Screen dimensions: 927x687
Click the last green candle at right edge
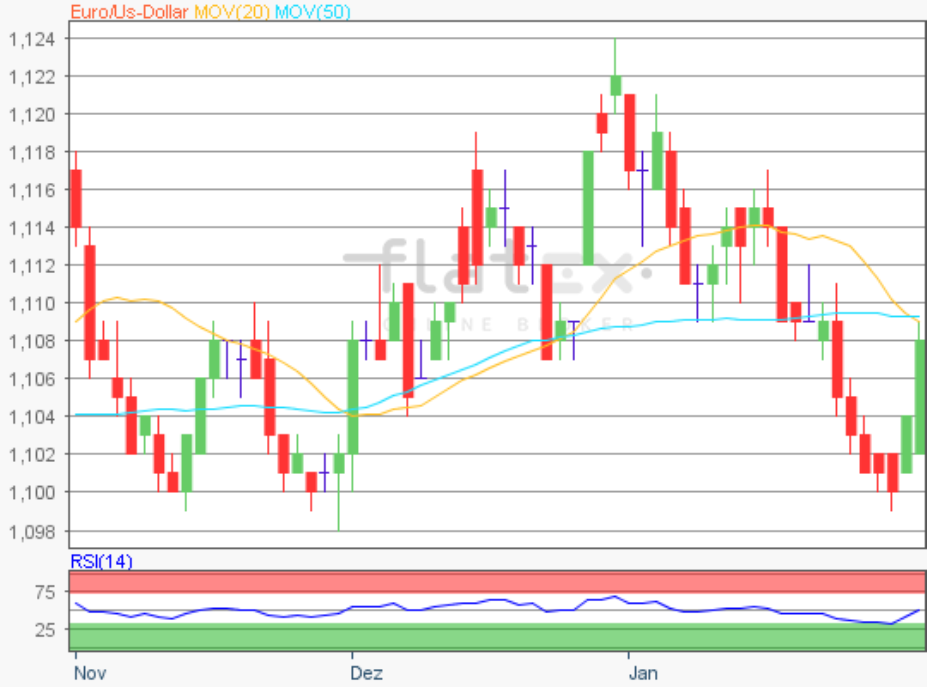click(920, 396)
